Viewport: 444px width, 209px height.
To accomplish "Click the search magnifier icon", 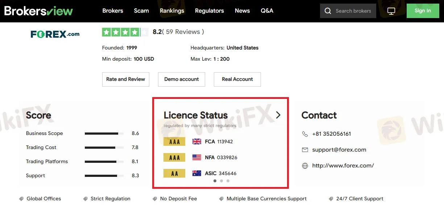I will pos(328,11).
